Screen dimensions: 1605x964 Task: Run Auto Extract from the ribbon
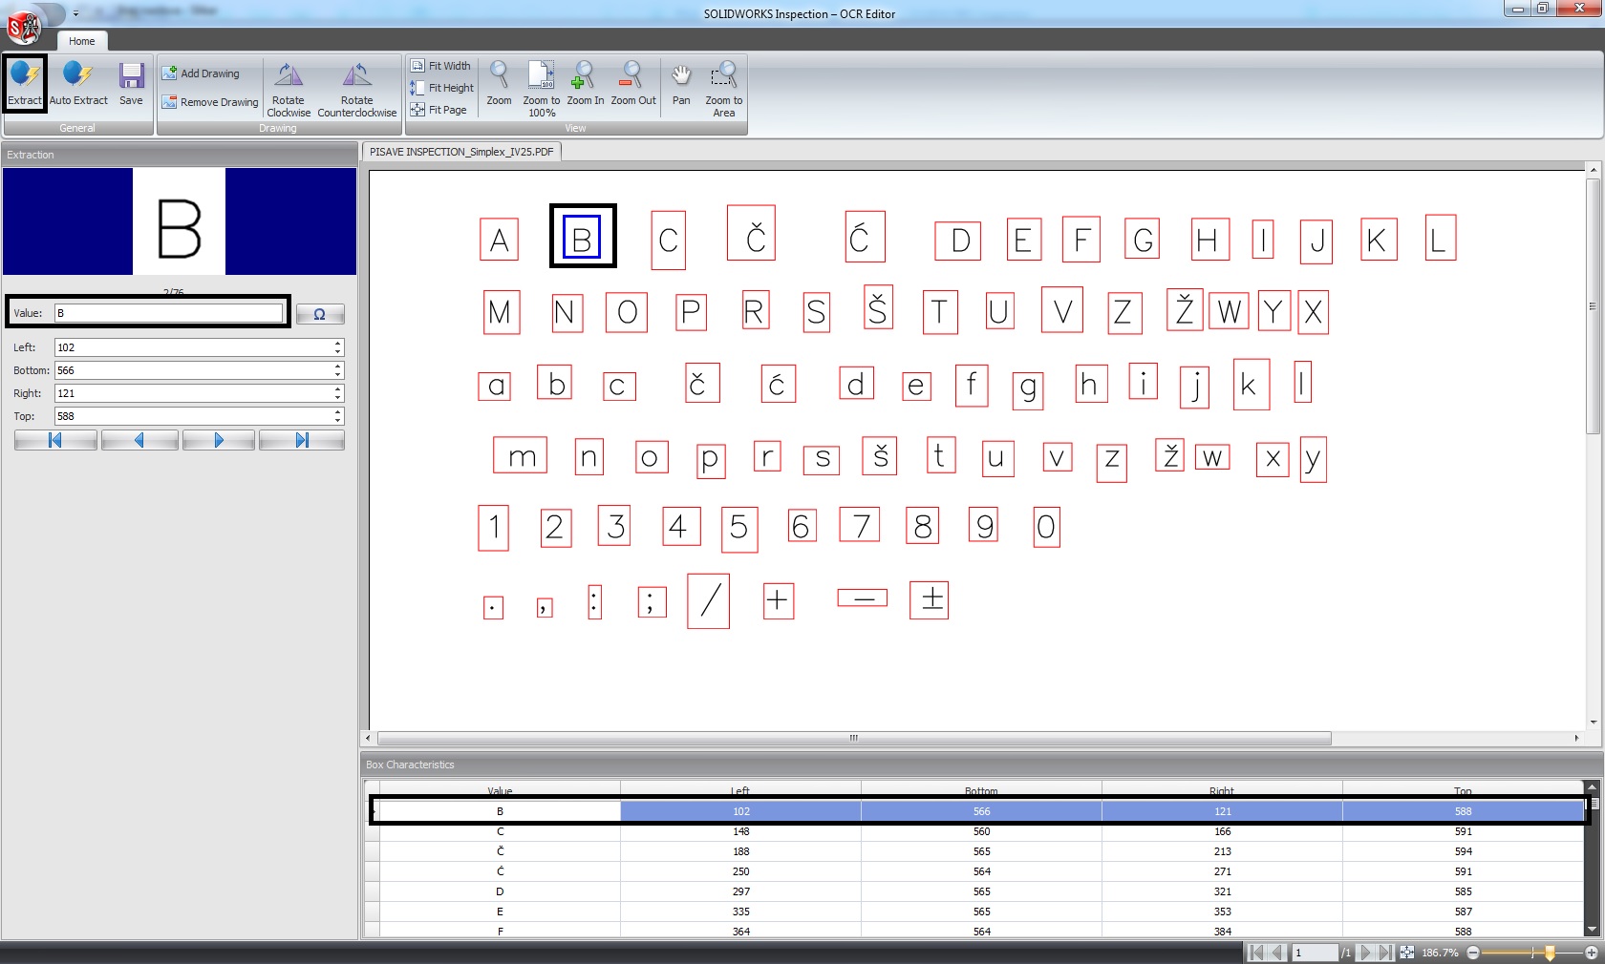78,82
